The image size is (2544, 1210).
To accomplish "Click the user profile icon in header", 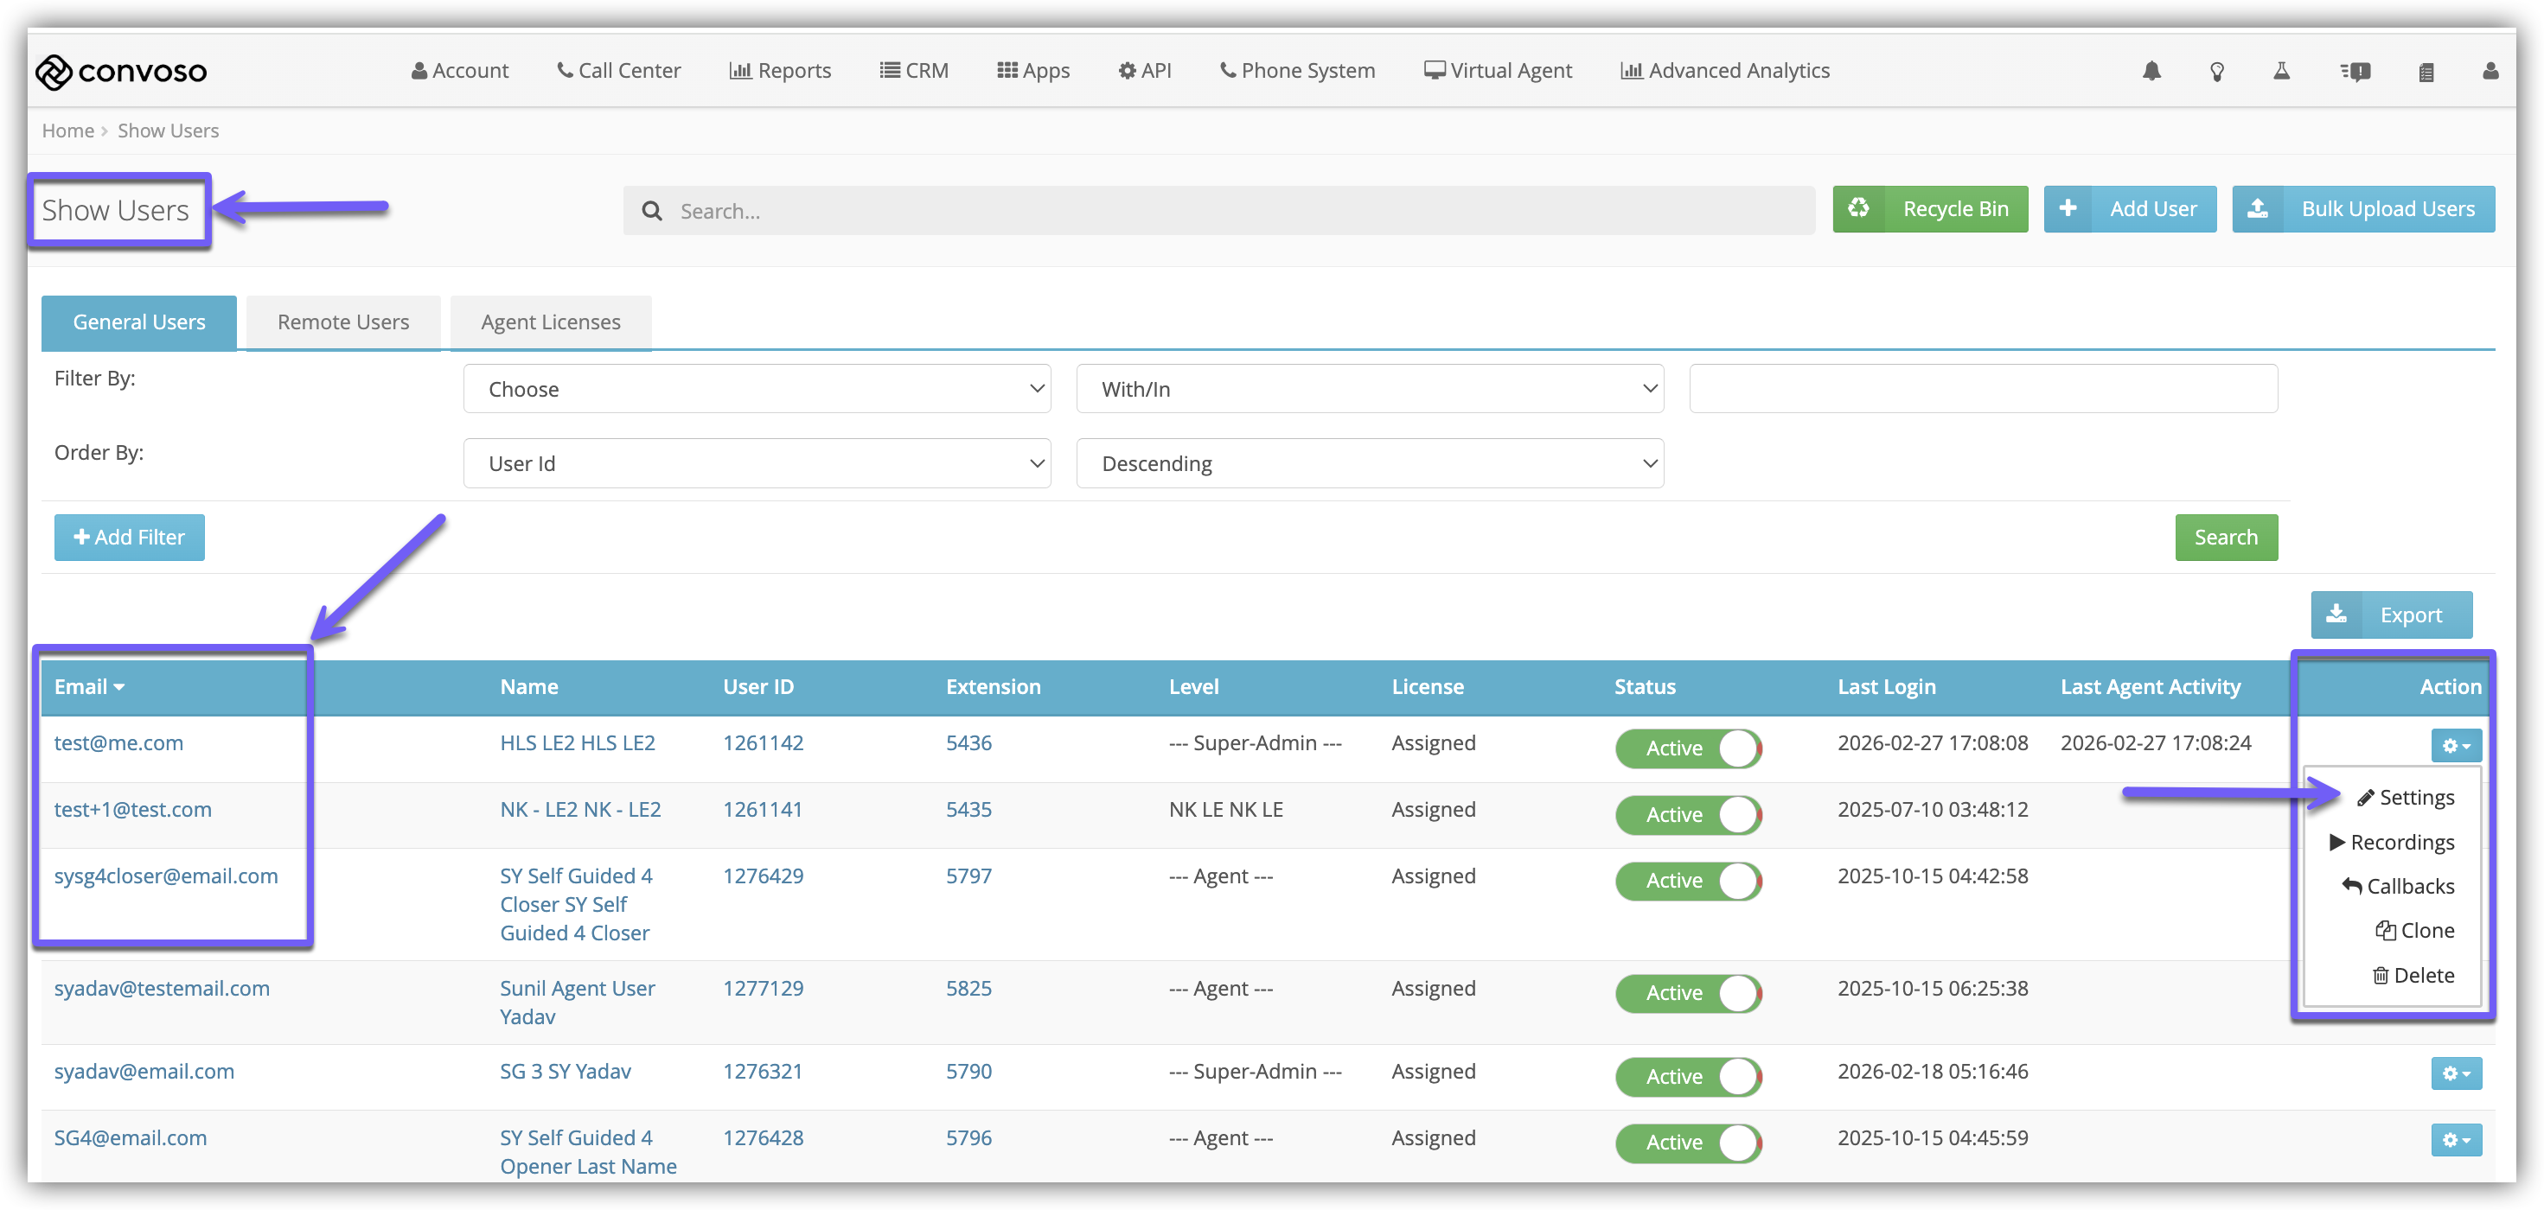I will pos(2490,71).
